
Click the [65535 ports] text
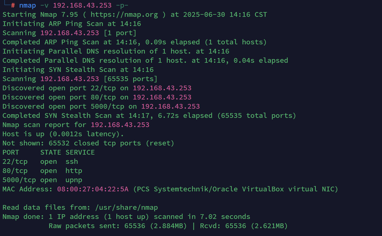131,79
